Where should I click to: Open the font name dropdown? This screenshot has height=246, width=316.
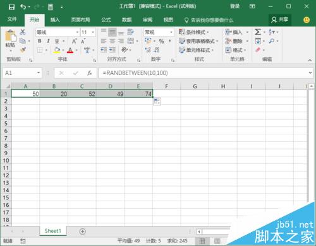click(77, 32)
